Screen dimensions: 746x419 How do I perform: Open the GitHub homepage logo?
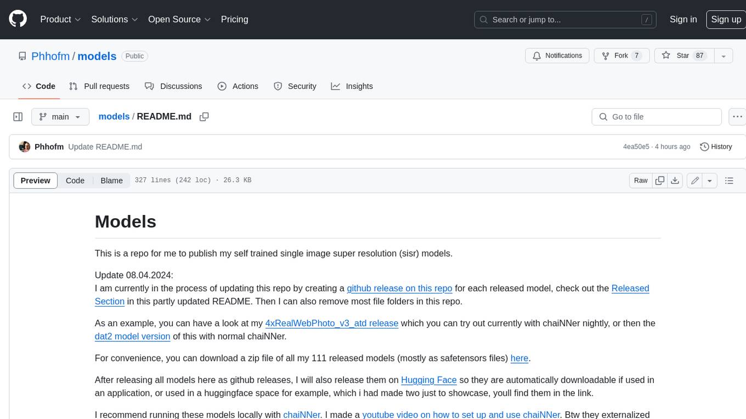click(18, 19)
